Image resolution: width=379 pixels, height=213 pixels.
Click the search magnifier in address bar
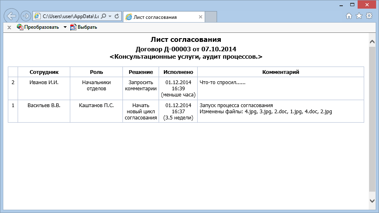(x=104, y=16)
